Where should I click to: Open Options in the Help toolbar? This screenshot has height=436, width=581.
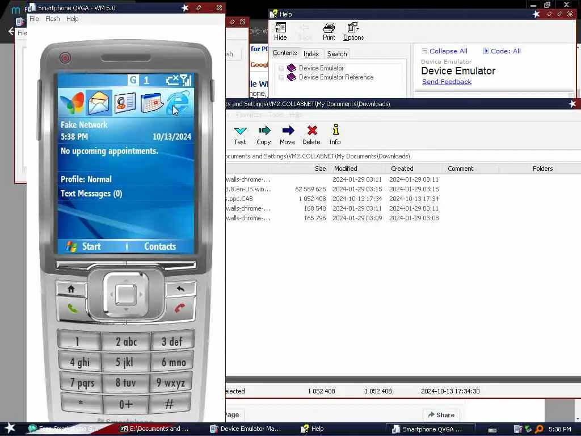pyautogui.click(x=353, y=32)
